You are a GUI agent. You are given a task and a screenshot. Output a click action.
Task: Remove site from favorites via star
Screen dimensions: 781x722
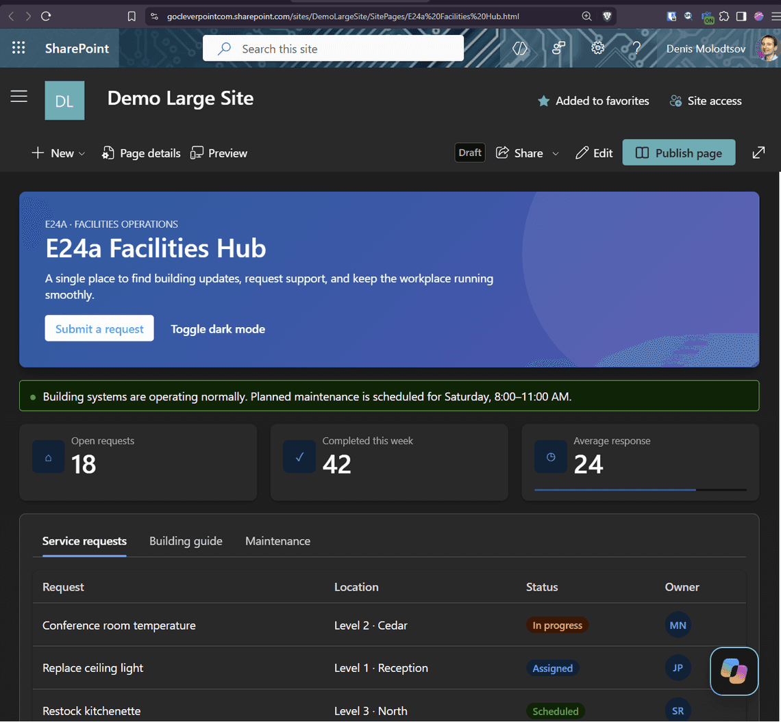(x=543, y=101)
